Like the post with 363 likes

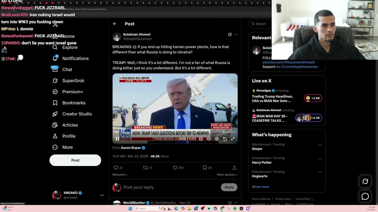click(x=175, y=168)
